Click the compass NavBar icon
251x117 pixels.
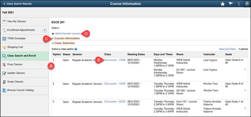[247, 4]
